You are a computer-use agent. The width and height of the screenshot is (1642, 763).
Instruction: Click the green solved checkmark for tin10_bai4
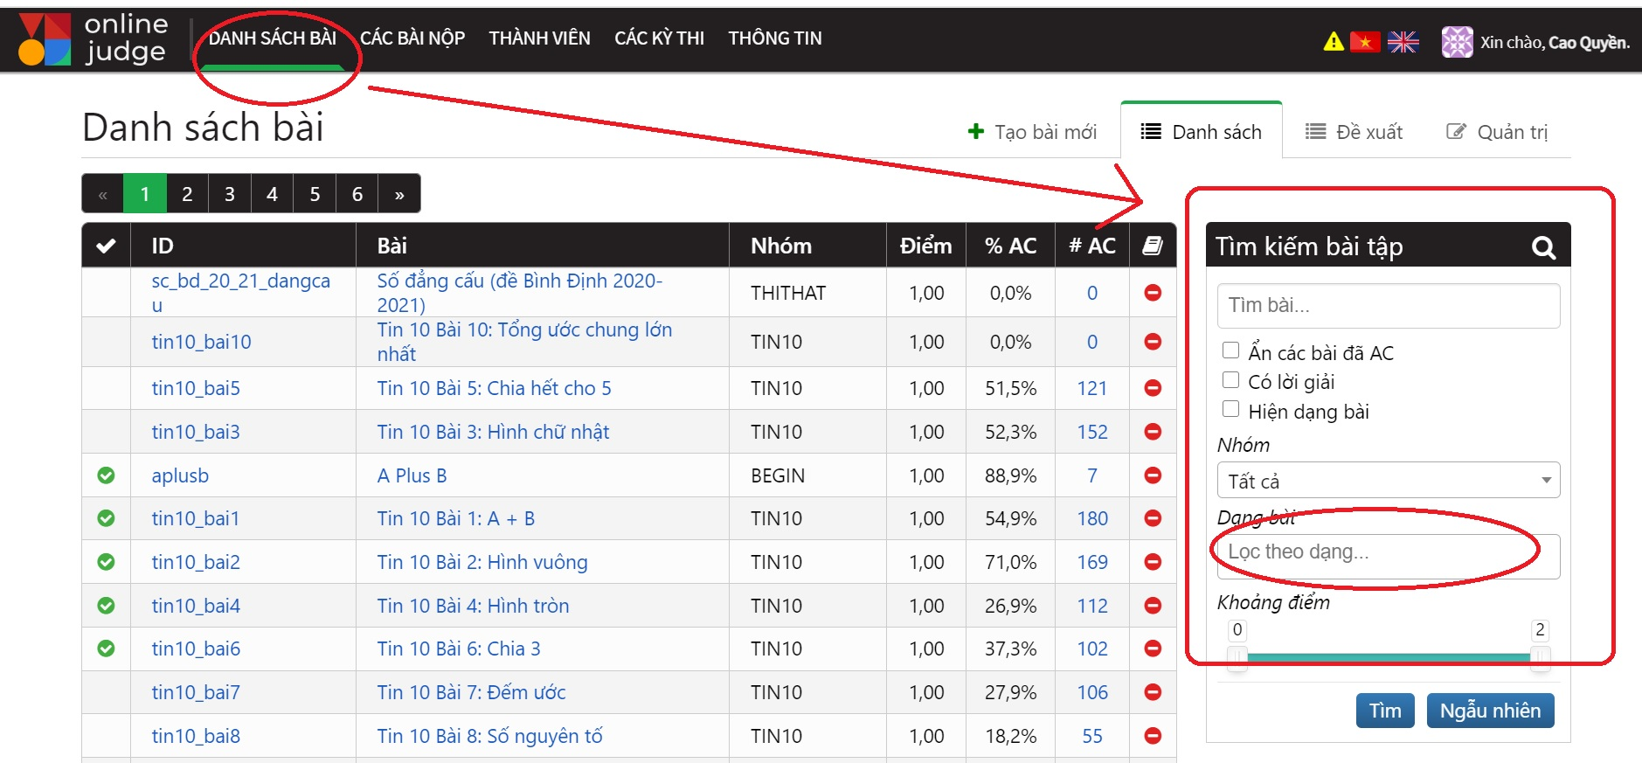[106, 606]
